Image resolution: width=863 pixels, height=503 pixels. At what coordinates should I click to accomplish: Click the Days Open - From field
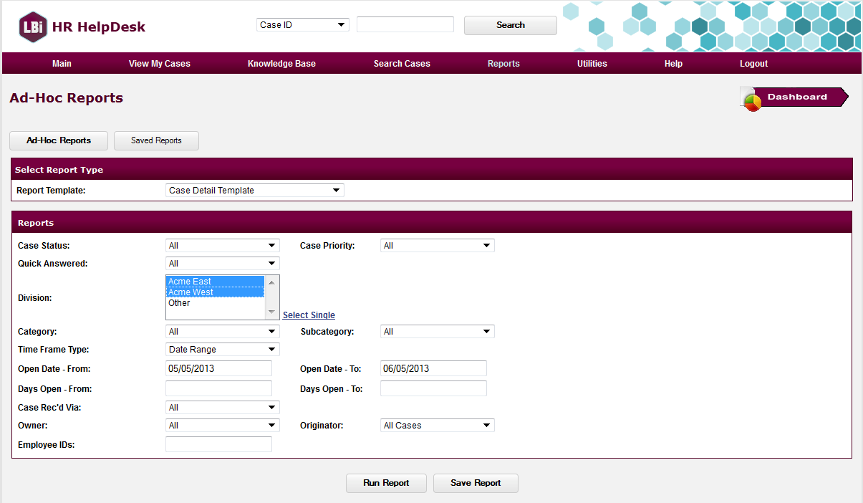click(218, 388)
